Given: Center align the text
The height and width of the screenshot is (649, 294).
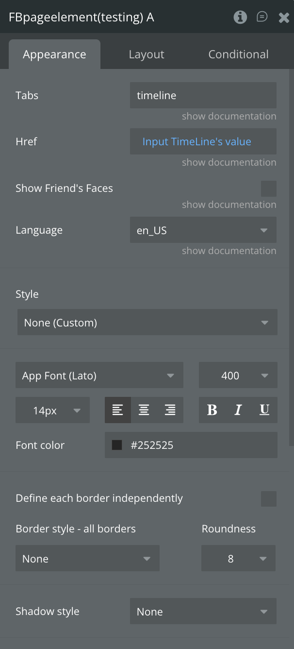Looking at the screenshot, I should coord(144,410).
